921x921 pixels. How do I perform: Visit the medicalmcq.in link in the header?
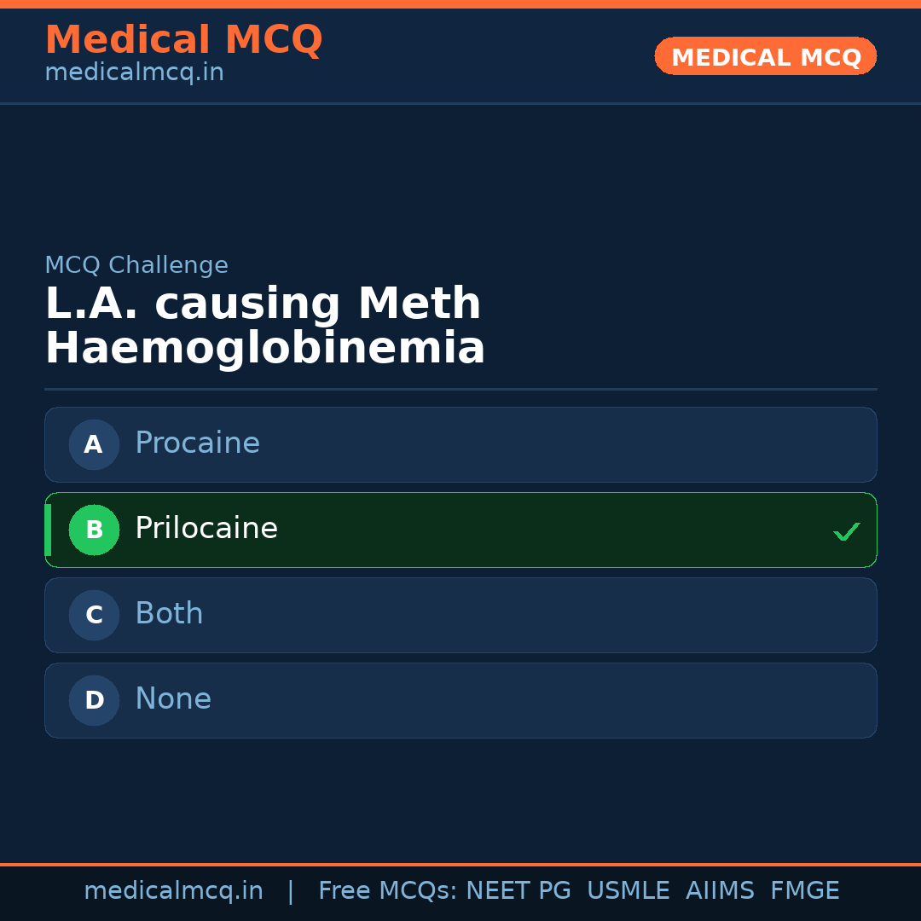click(134, 73)
